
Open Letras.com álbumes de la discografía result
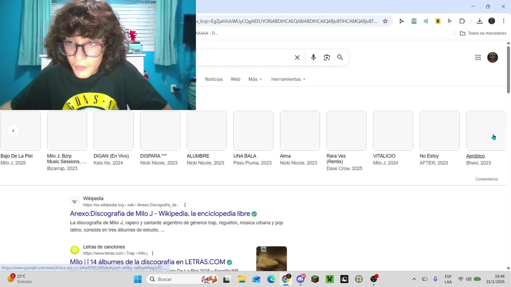click(x=147, y=262)
